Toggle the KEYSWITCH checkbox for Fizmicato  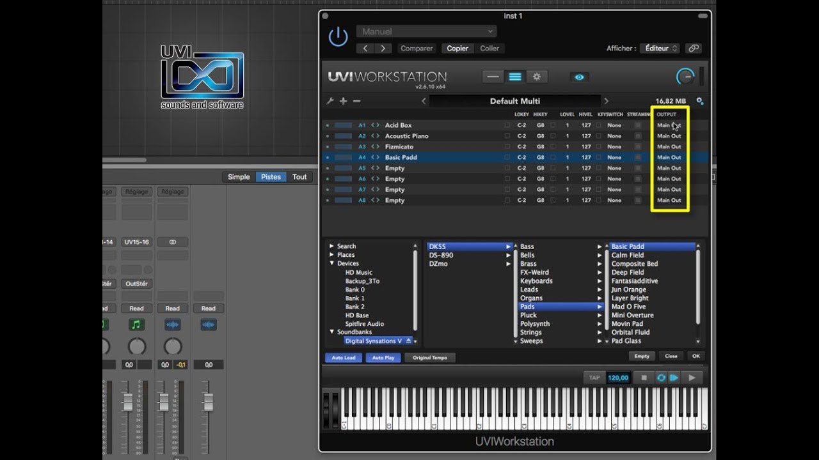(599, 147)
